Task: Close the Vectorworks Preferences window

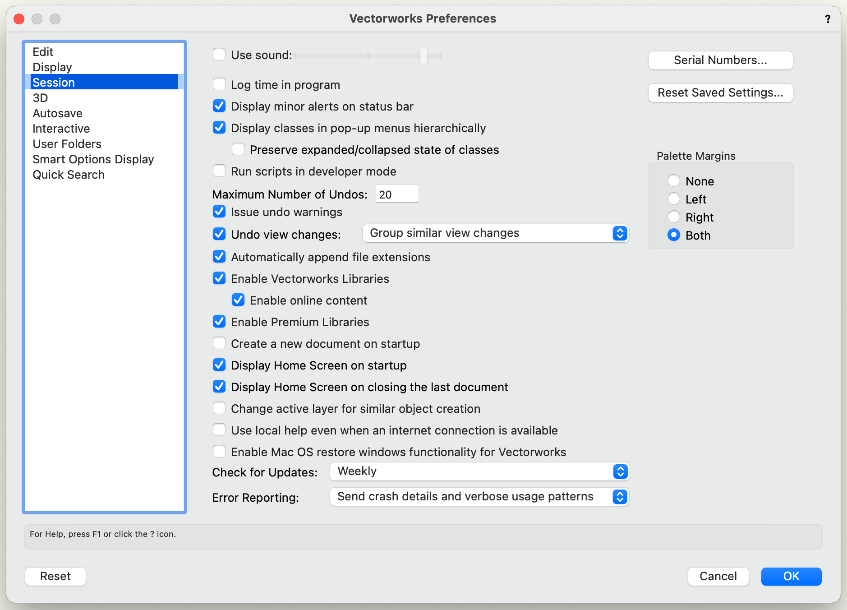Action: click(x=19, y=19)
